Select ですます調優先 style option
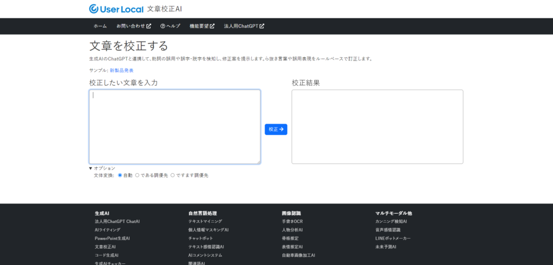 pyautogui.click(x=172, y=175)
